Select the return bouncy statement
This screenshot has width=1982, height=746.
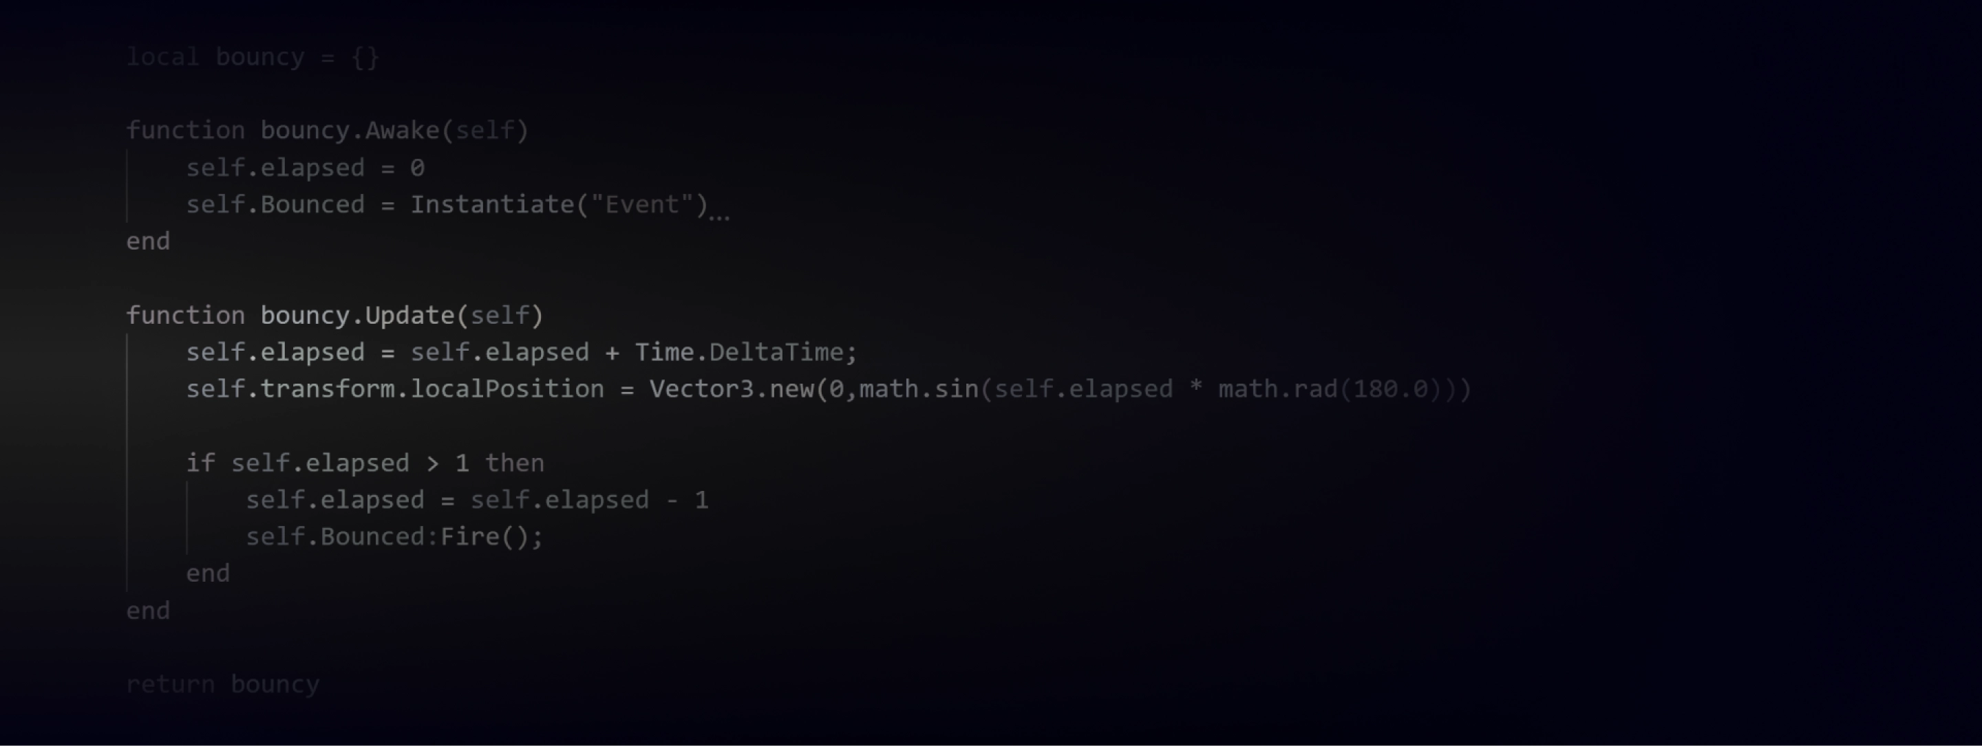222,683
